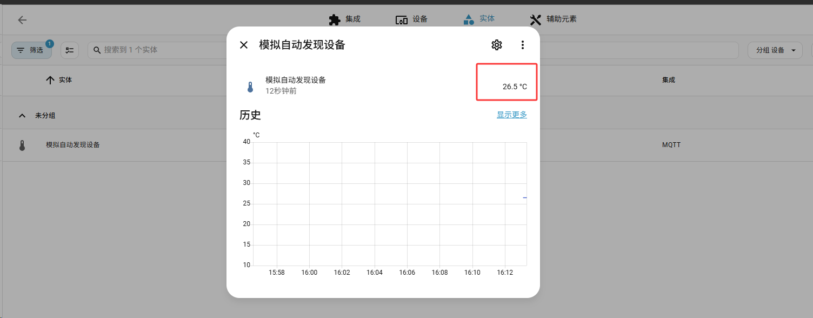Screen dimensions: 813x318
Task: Click the 显示更多 history link
Action: pos(511,115)
